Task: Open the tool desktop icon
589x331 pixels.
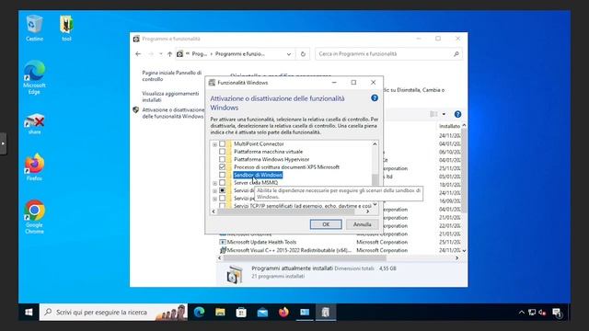Action: tap(66, 28)
